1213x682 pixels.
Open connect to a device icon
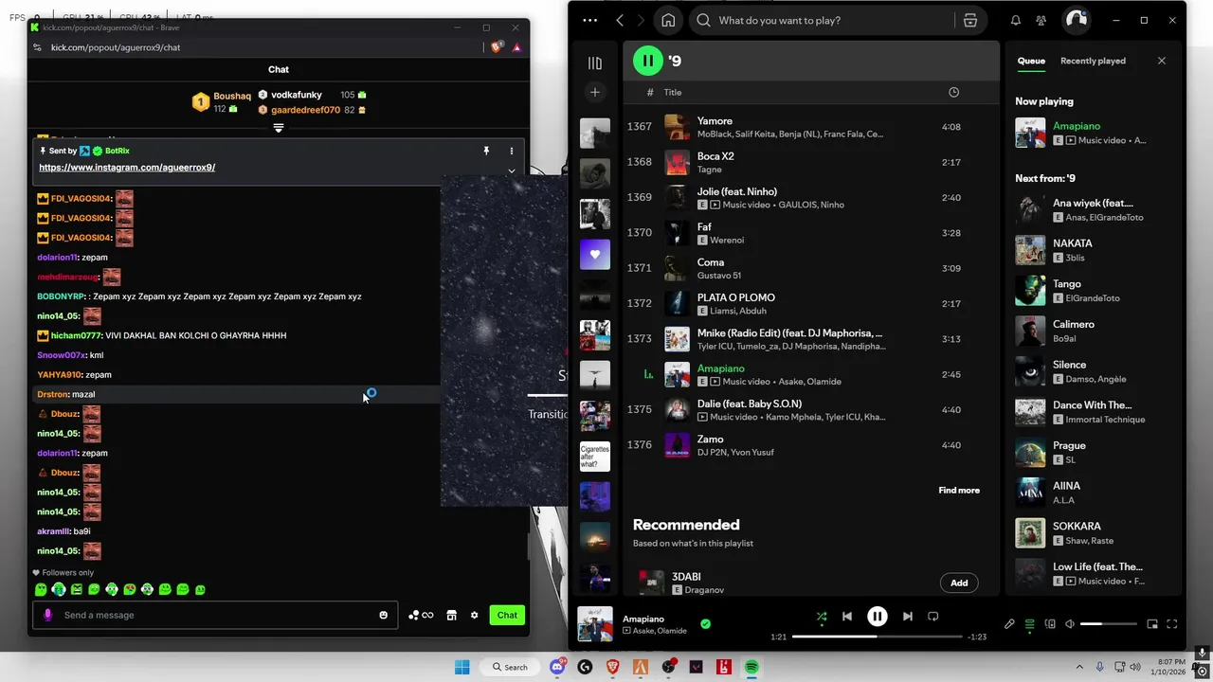pos(1050,624)
